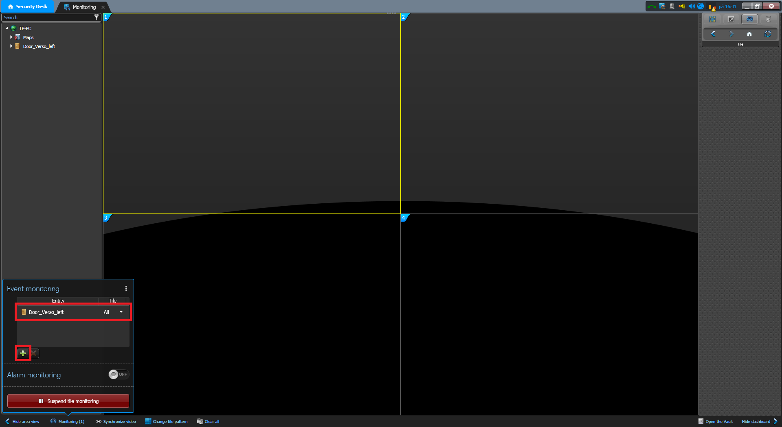This screenshot has width=782, height=427.
Task: Toggle Monitoring (1) panel in bottom bar
Action: 67,421
